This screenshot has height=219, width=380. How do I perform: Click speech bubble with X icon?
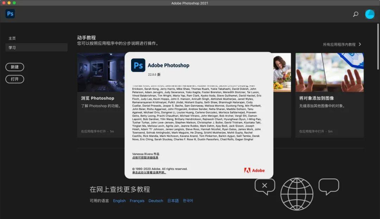tap(265, 187)
